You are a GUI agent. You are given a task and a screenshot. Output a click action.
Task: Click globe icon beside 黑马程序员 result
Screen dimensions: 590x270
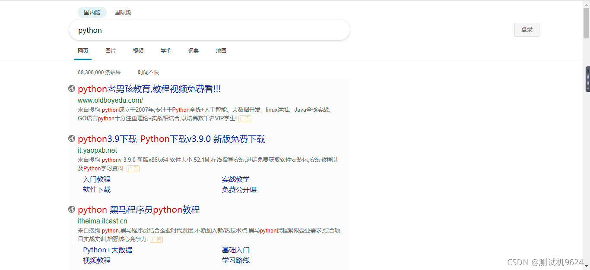point(72,209)
